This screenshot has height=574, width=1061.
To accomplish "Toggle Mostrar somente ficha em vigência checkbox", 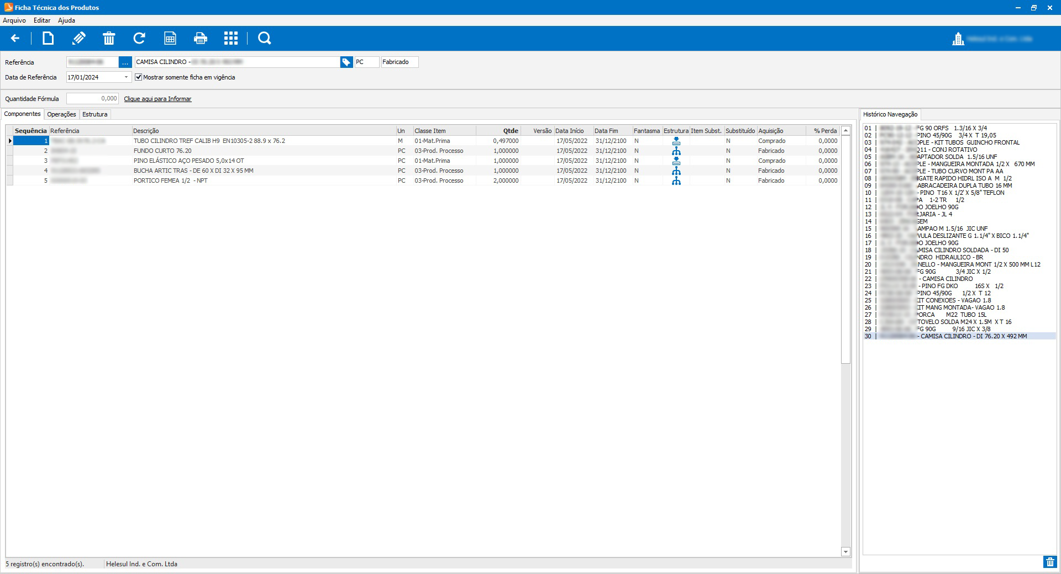I will pos(139,77).
